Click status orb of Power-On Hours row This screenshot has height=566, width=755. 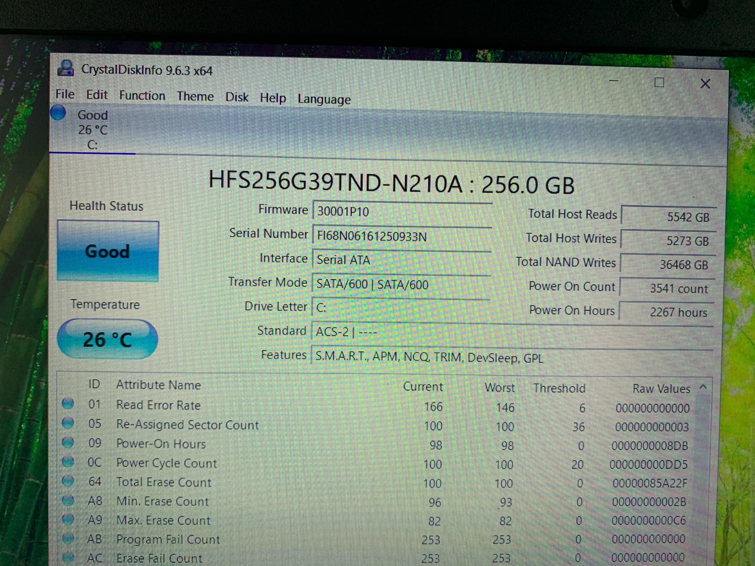[x=68, y=442]
